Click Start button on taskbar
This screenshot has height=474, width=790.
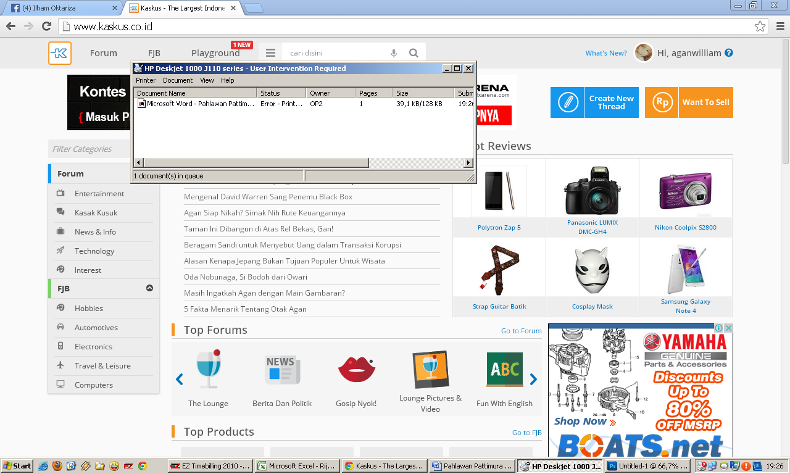tap(17, 466)
